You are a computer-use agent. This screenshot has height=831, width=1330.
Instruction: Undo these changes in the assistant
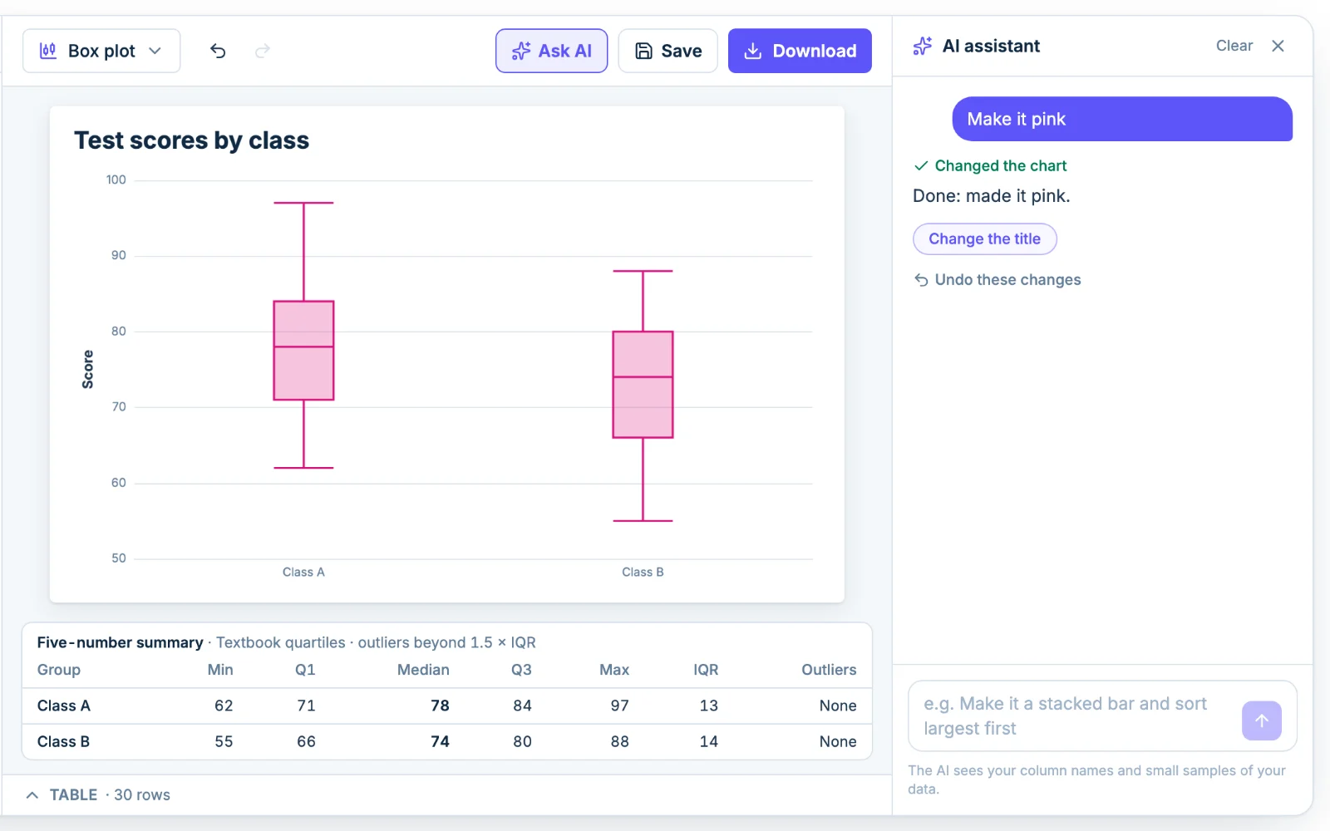[x=997, y=280]
